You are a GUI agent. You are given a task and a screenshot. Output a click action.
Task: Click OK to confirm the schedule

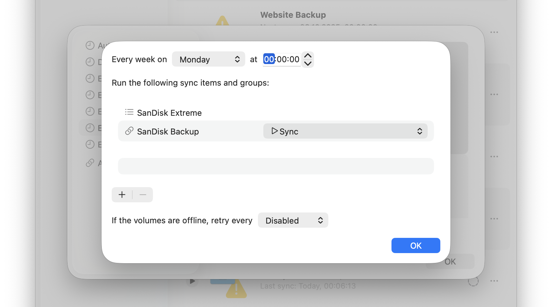coord(416,245)
